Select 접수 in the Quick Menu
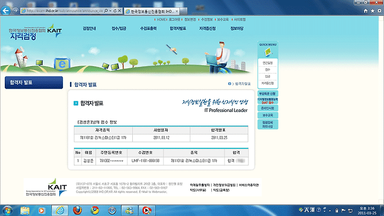 pyautogui.click(x=268, y=70)
